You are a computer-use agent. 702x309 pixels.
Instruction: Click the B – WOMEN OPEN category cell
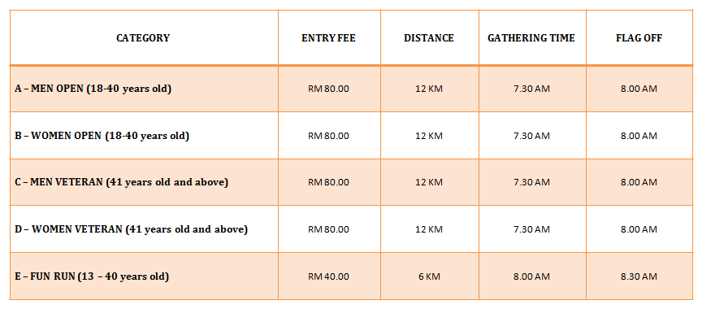tap(143, 136)
